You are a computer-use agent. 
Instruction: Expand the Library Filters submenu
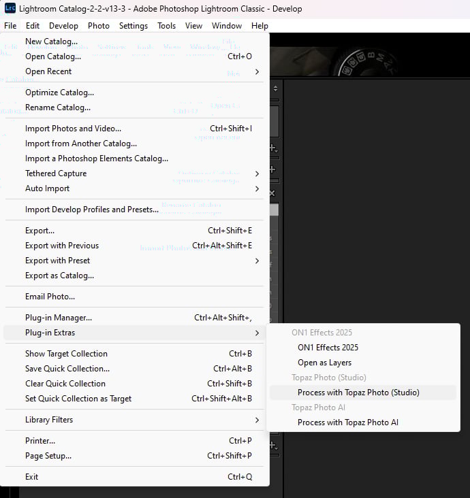257,420
